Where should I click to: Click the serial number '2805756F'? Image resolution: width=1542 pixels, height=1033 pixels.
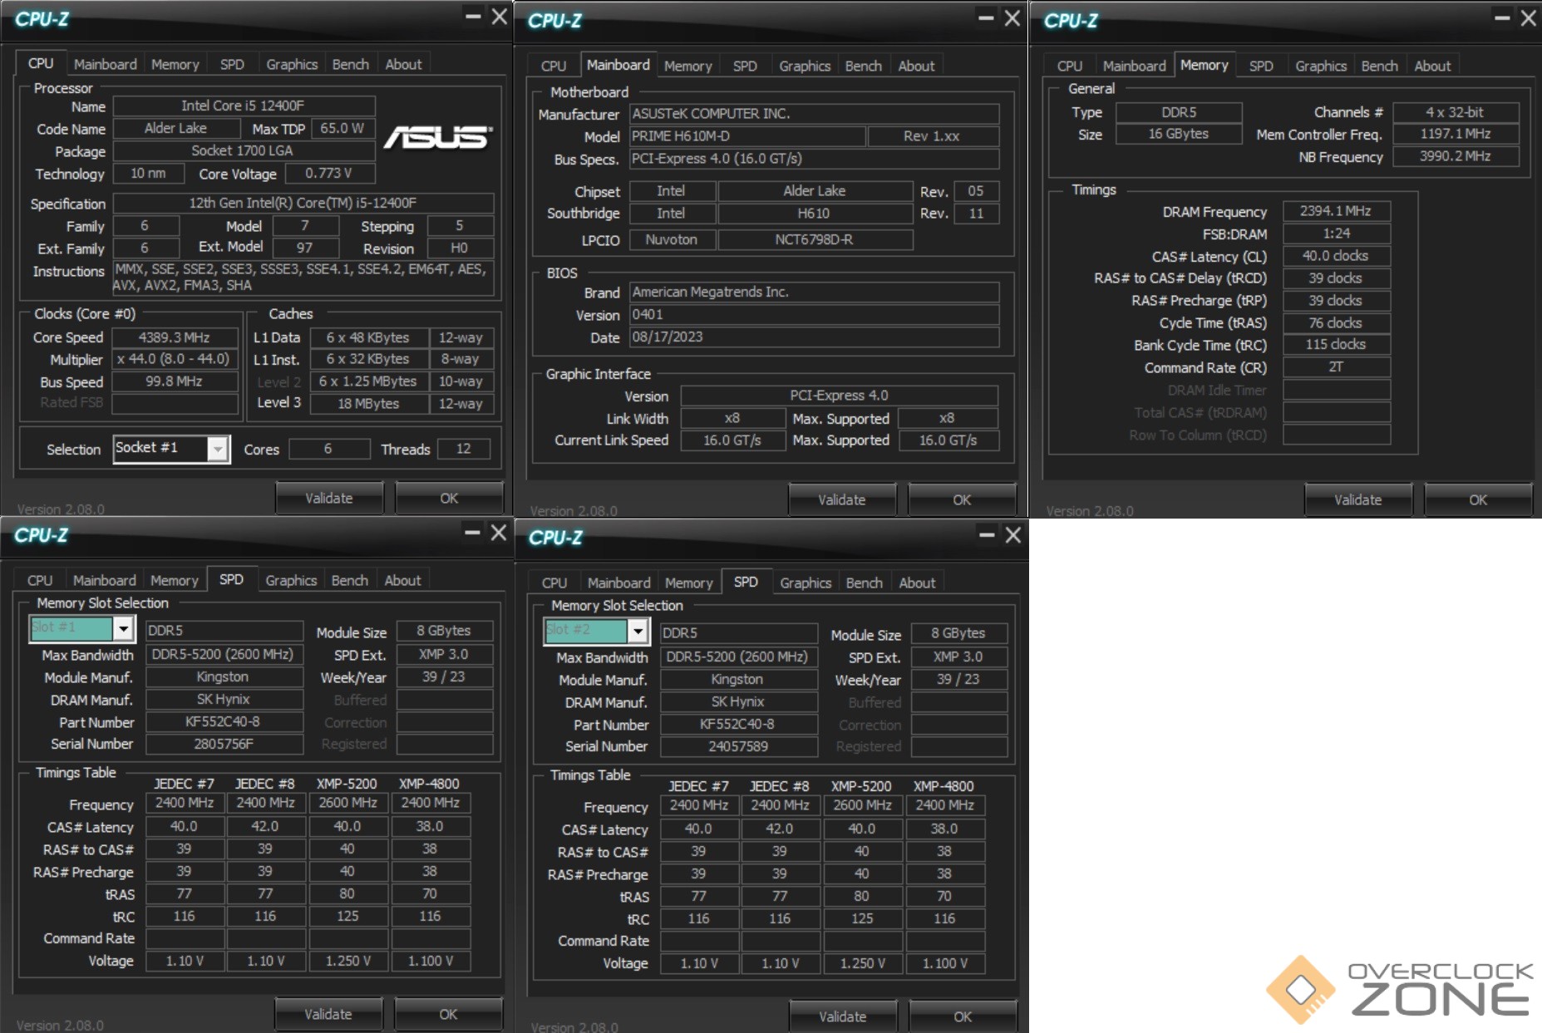(x=224, y=744)
